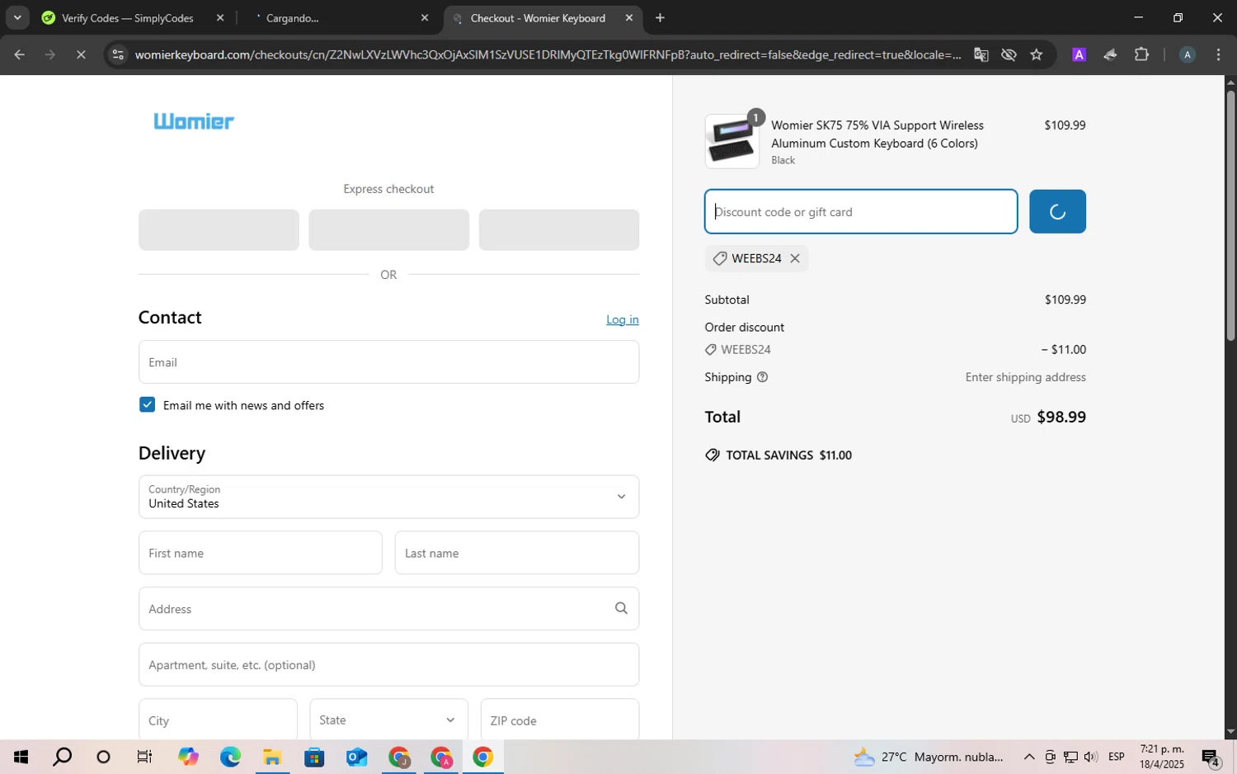Viewport: 1237px width, 774px height.
Task: Click the ZIP code field
Action: coord(559,720)
